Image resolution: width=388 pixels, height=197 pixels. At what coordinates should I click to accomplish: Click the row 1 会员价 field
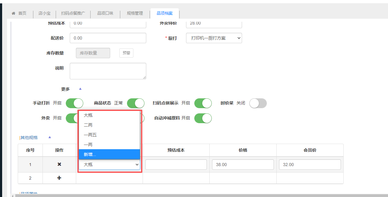310,165
